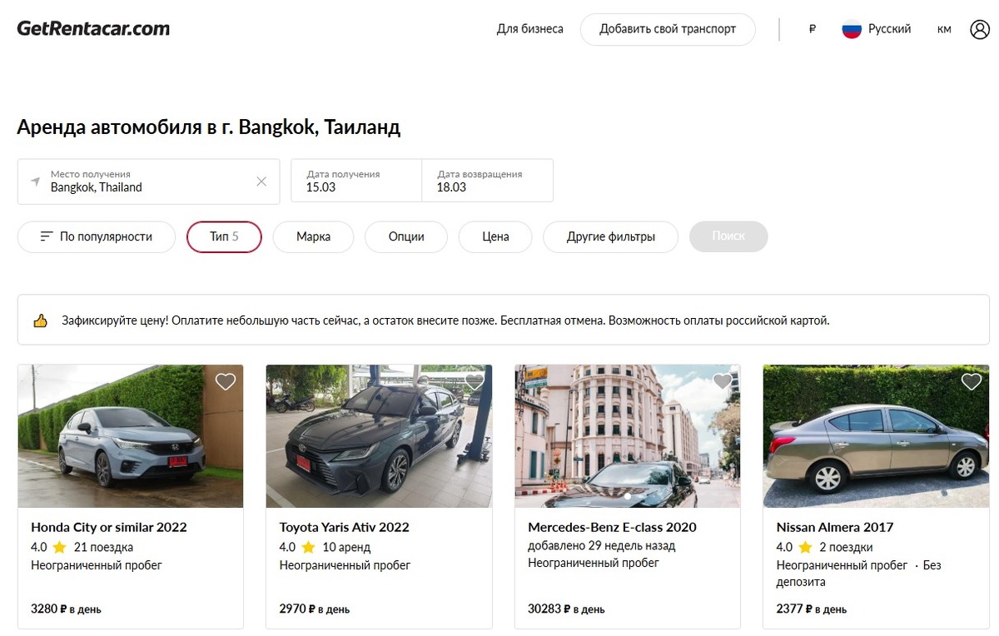Open Nissan Almera 2017 title
The width and height of the screenshot is (999, 636).
[835, 527]
